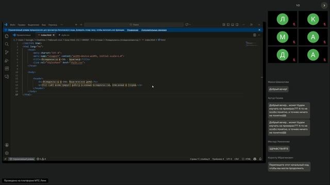Open the File menu
Image resolution: width=330 pixels, height=185 pixels.
pyautogui.click(x=12, y=25)
